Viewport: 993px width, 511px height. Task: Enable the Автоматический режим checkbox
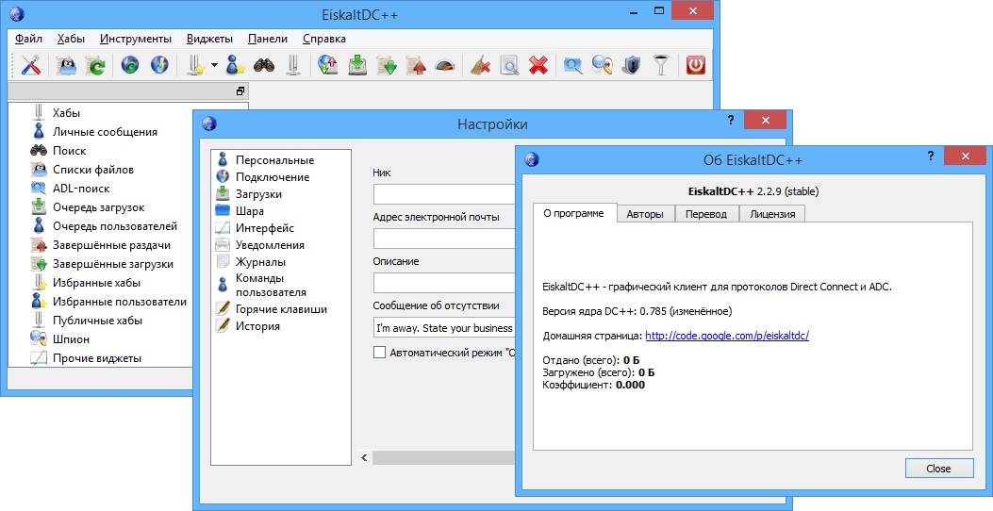380,353
